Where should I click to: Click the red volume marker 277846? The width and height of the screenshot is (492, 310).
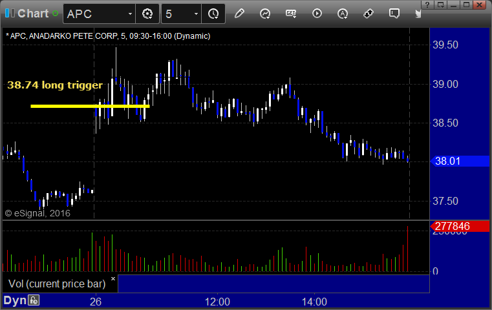tap(460, 226)
